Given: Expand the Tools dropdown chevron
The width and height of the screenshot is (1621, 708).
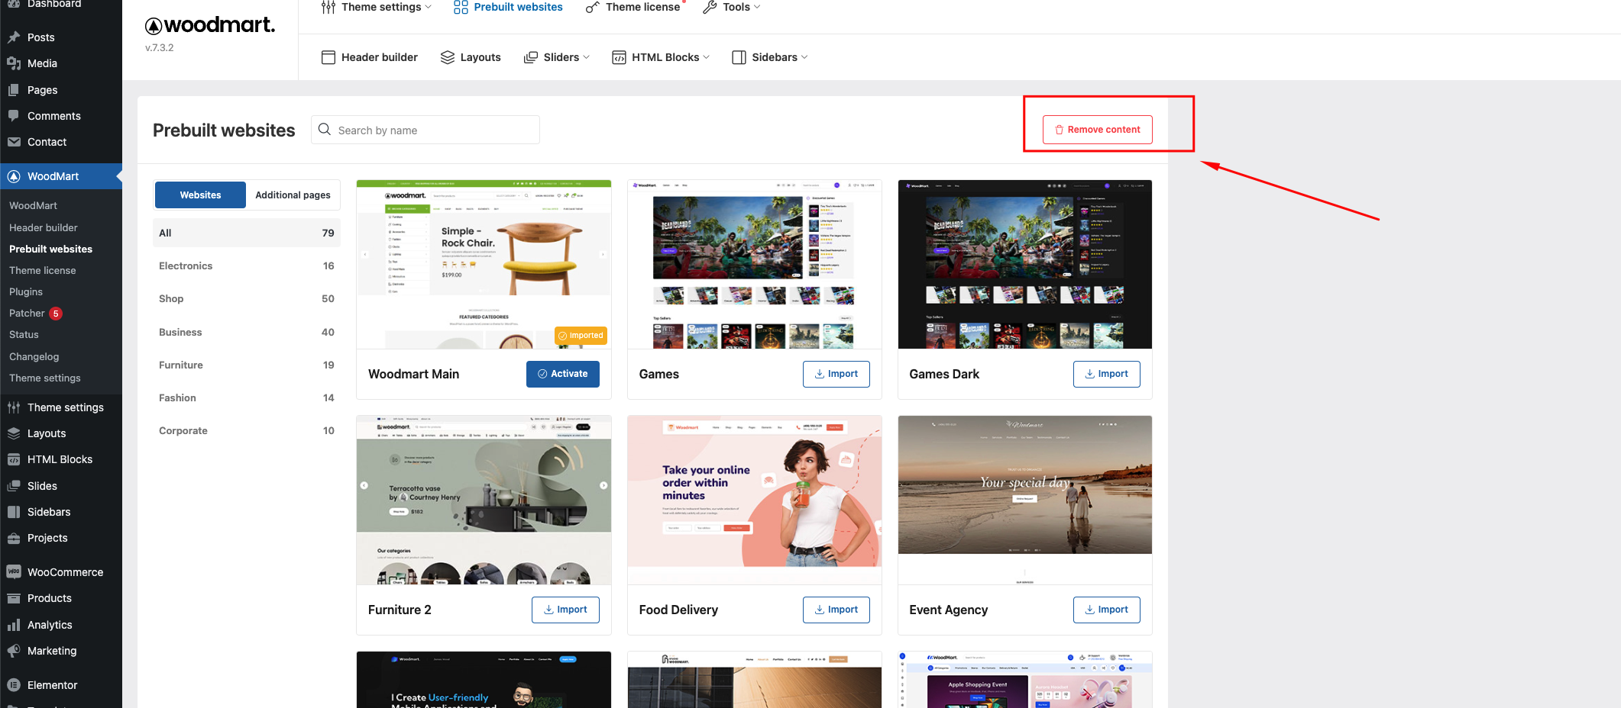Looking at the screenshot, I should [x=757, y=7].
